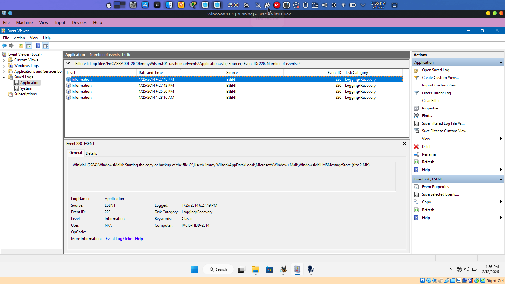Image resolution: width=505 pixels, height=284 pixels.
Task: Collapse the Application actions section
Action: click(x=501, y=62)
